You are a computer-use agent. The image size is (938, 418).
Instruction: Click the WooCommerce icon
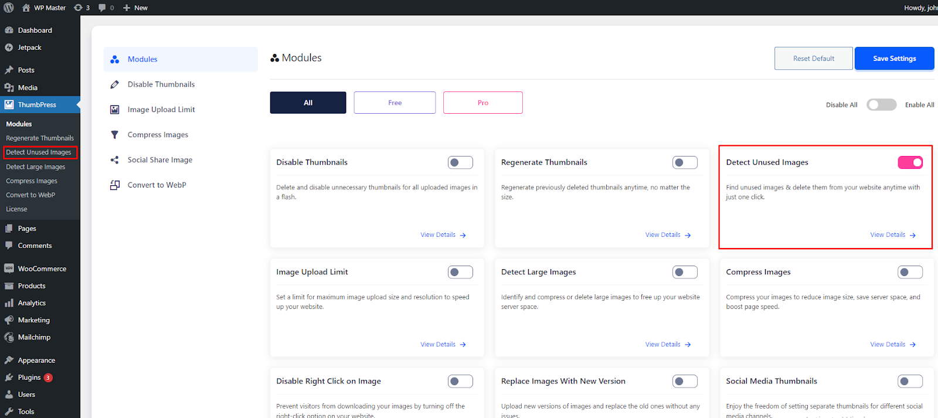click(9, 269)
